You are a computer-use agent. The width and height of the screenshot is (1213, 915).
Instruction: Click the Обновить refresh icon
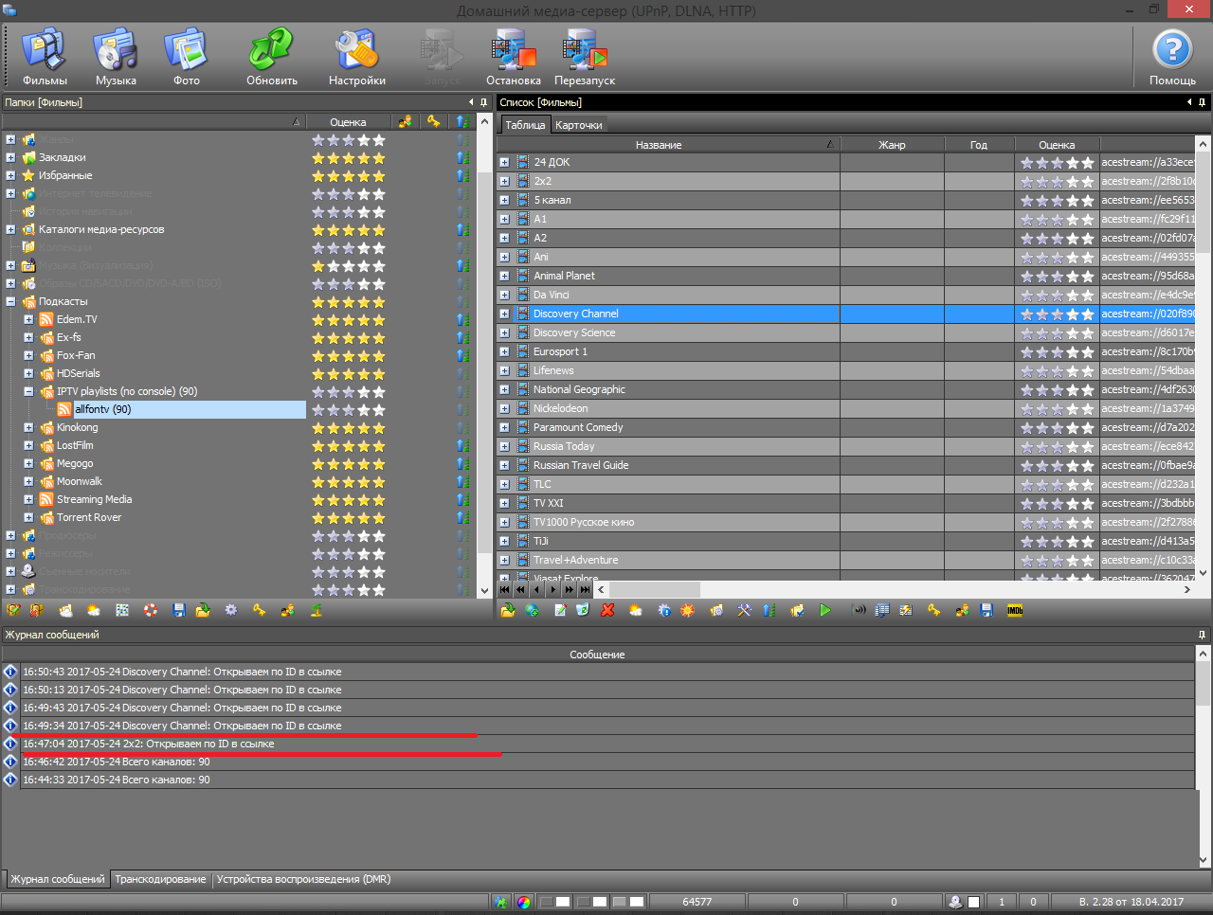tap(271, 57)
